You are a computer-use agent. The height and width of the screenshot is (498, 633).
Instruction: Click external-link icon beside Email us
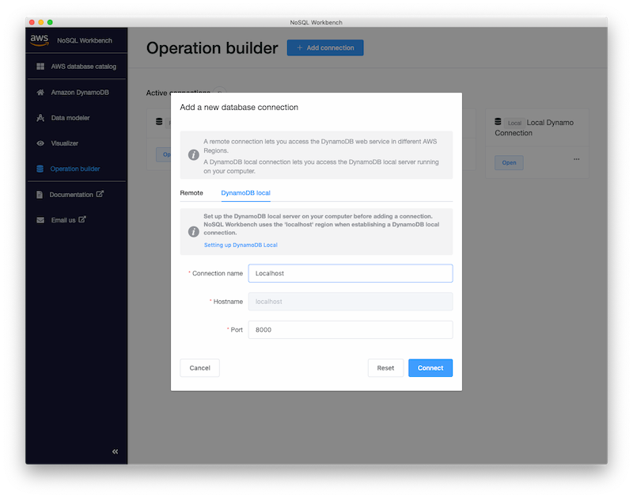pos(82,220)
